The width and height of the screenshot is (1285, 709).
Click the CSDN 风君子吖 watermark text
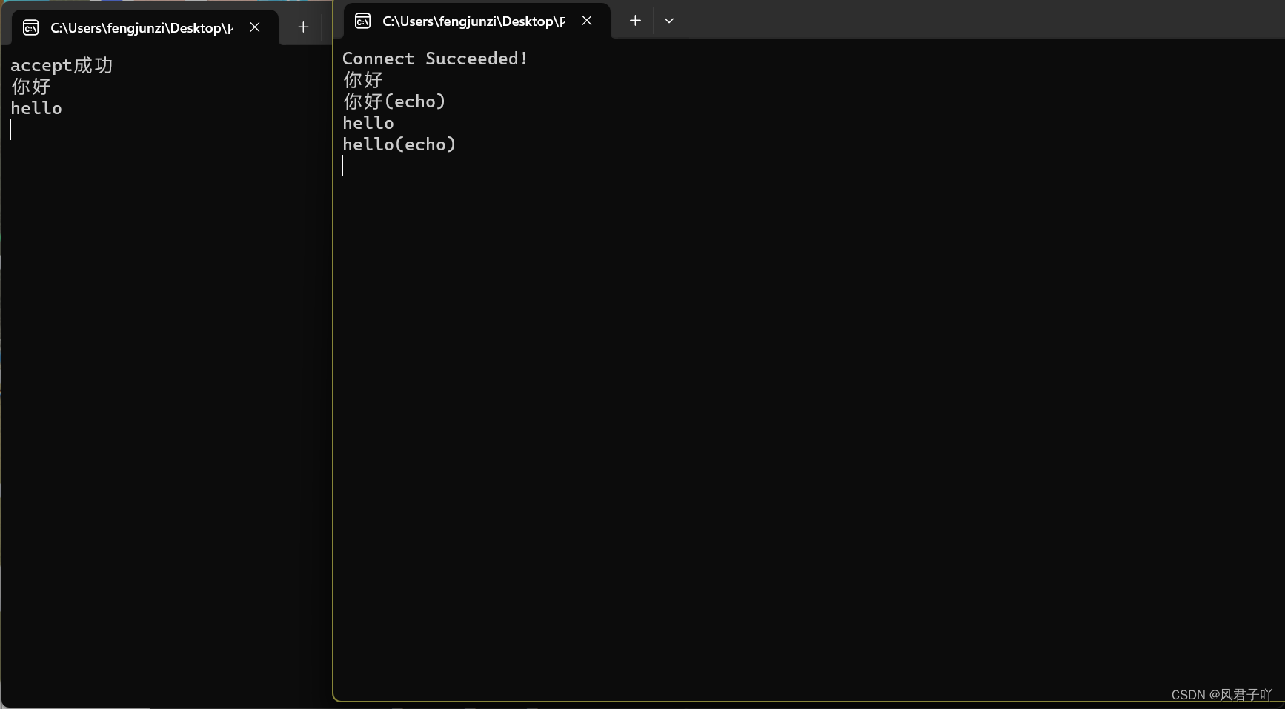[x=1220, y=695]
